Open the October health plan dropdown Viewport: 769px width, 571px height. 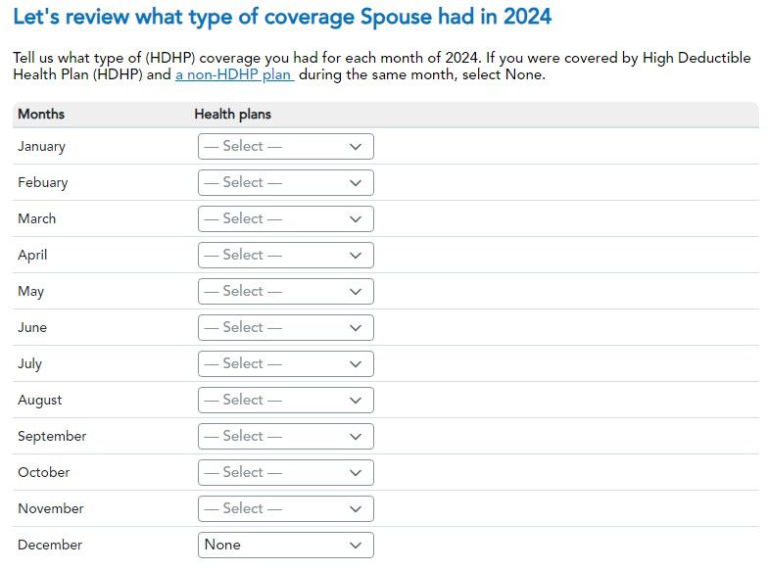point(285,472)
